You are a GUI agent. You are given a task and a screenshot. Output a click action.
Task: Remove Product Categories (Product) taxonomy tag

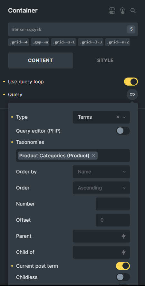(x=93, y=156)
